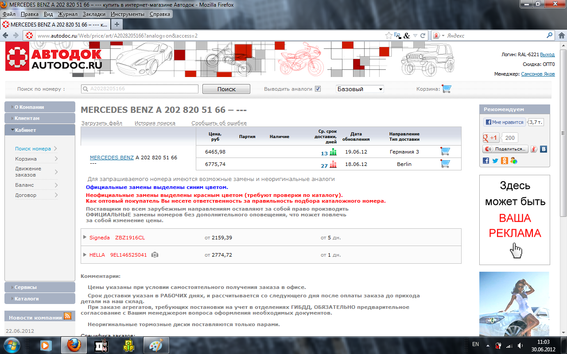Click the part number search input field
The image size is (567, 354).
click(x=140, y=89)
